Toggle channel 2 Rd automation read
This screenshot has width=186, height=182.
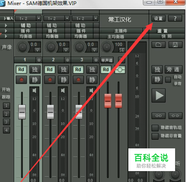(50, 70)
